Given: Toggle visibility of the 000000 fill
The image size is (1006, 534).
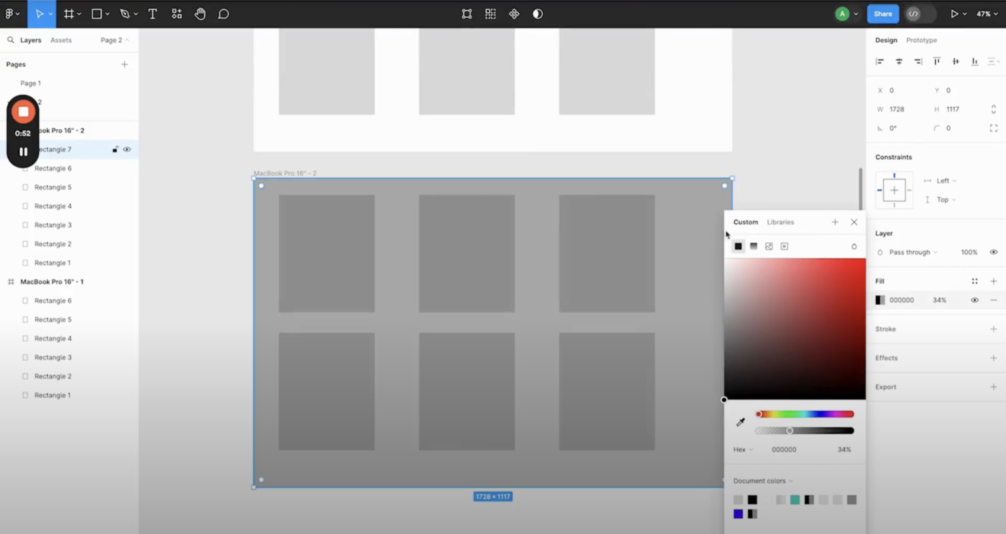Looking at the screenshot, I should [974, 300].
